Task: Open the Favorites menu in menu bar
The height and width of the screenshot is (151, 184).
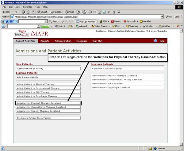Action: 27,7
